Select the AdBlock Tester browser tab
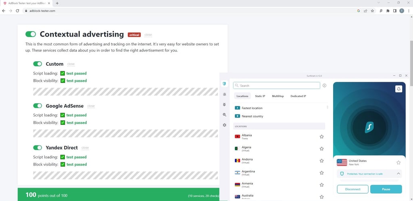Image resolution: width=413 pixels, height=201 pixels. pos(26,3)
